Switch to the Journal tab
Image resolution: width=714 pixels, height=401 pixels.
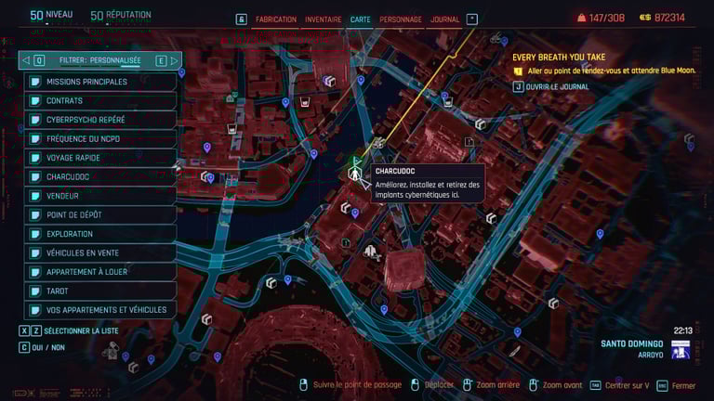444,19
